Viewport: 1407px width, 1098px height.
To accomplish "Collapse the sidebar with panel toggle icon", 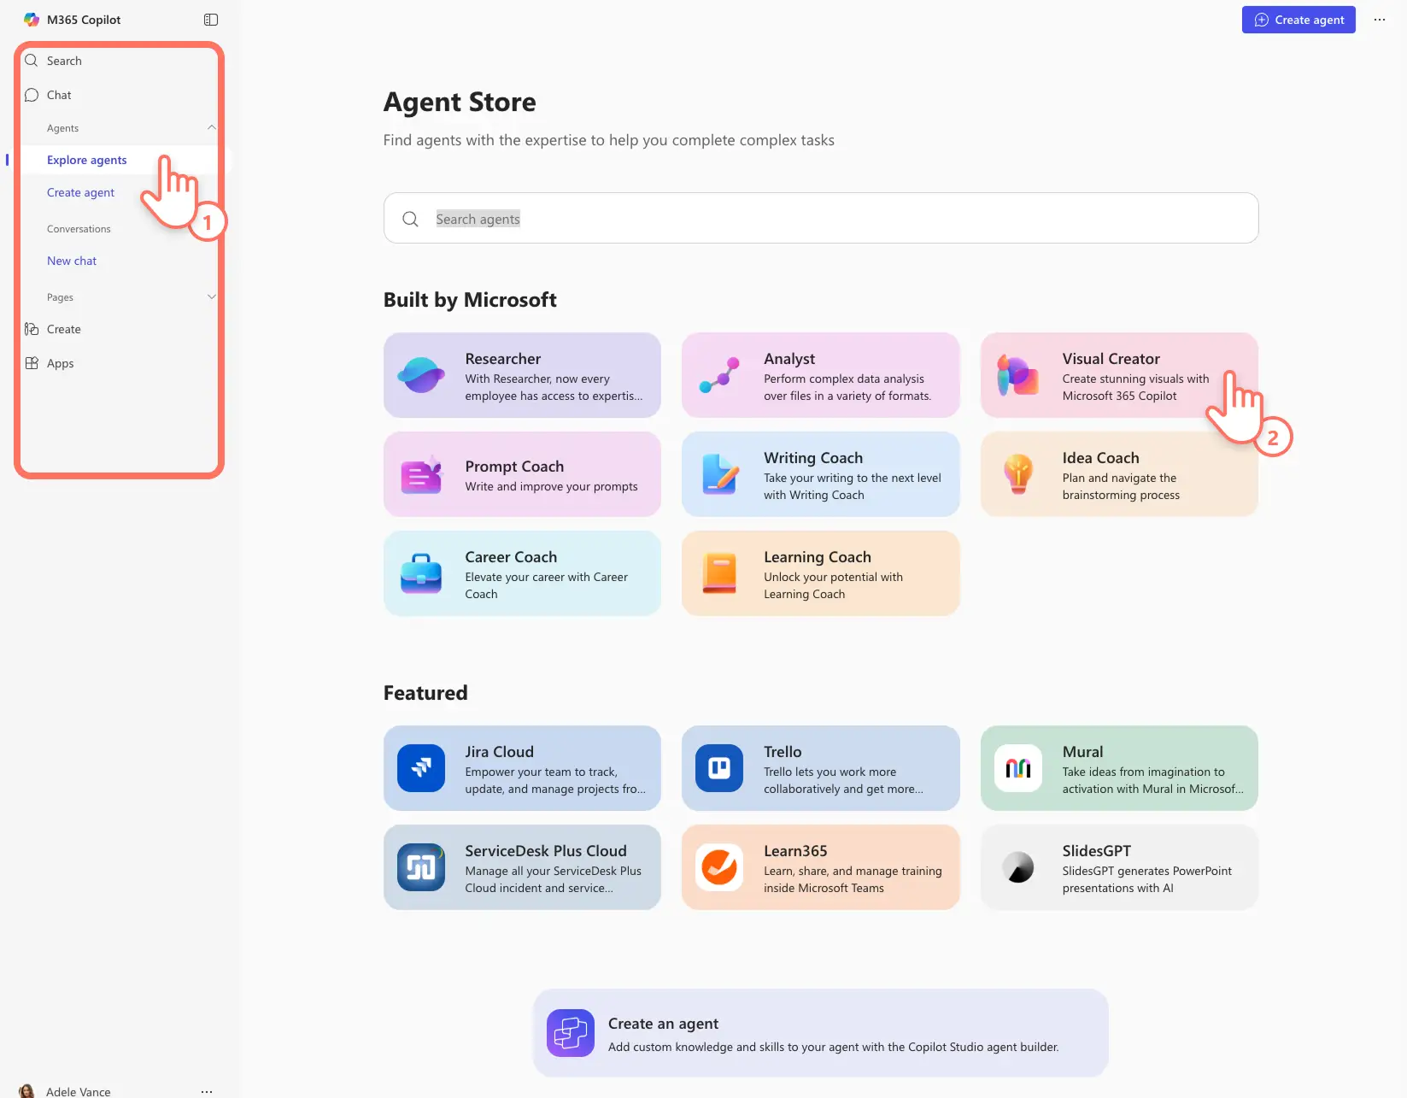I will [x=211, y=20].
